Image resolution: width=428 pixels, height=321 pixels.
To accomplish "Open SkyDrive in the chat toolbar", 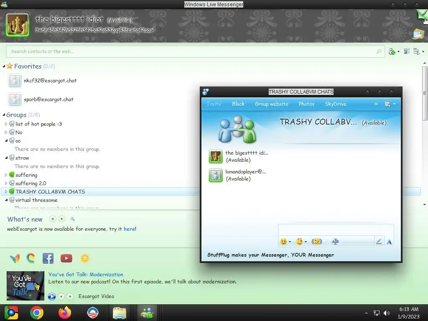I will click(x=336, y=104).
